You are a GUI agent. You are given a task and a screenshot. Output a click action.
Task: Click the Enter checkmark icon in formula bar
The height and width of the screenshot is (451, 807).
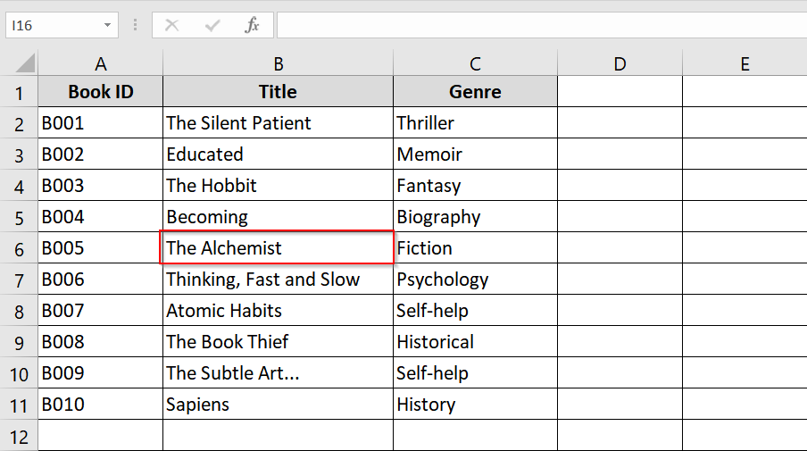click(212, 25)
